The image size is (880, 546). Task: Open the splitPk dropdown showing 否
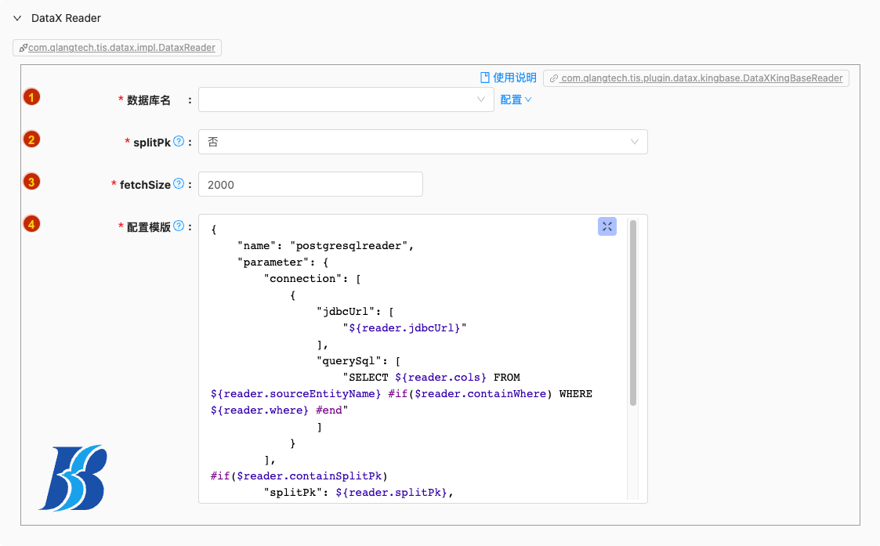pyautogui.click(x=422, y=142)
